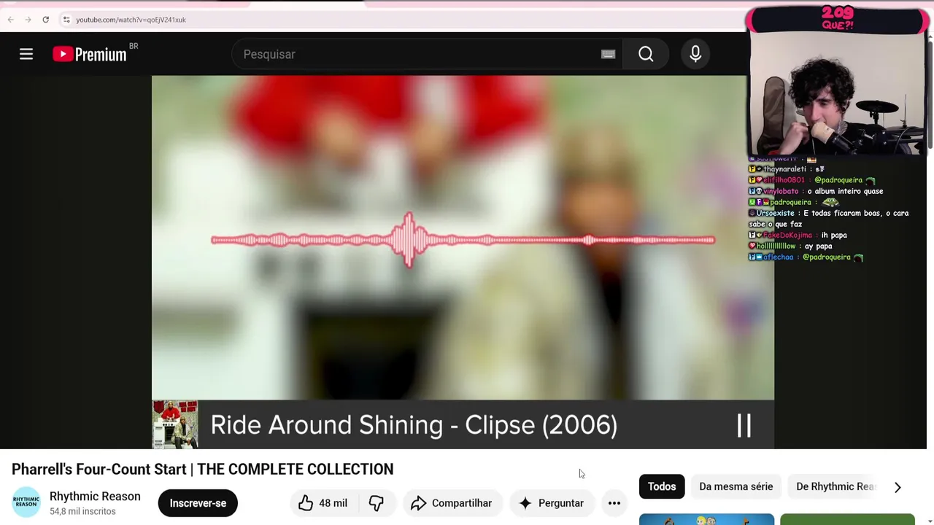Click the Ride Around Shining album thumbnail
The width and height of the screenshot is (934, 525).
click(175, 424)
